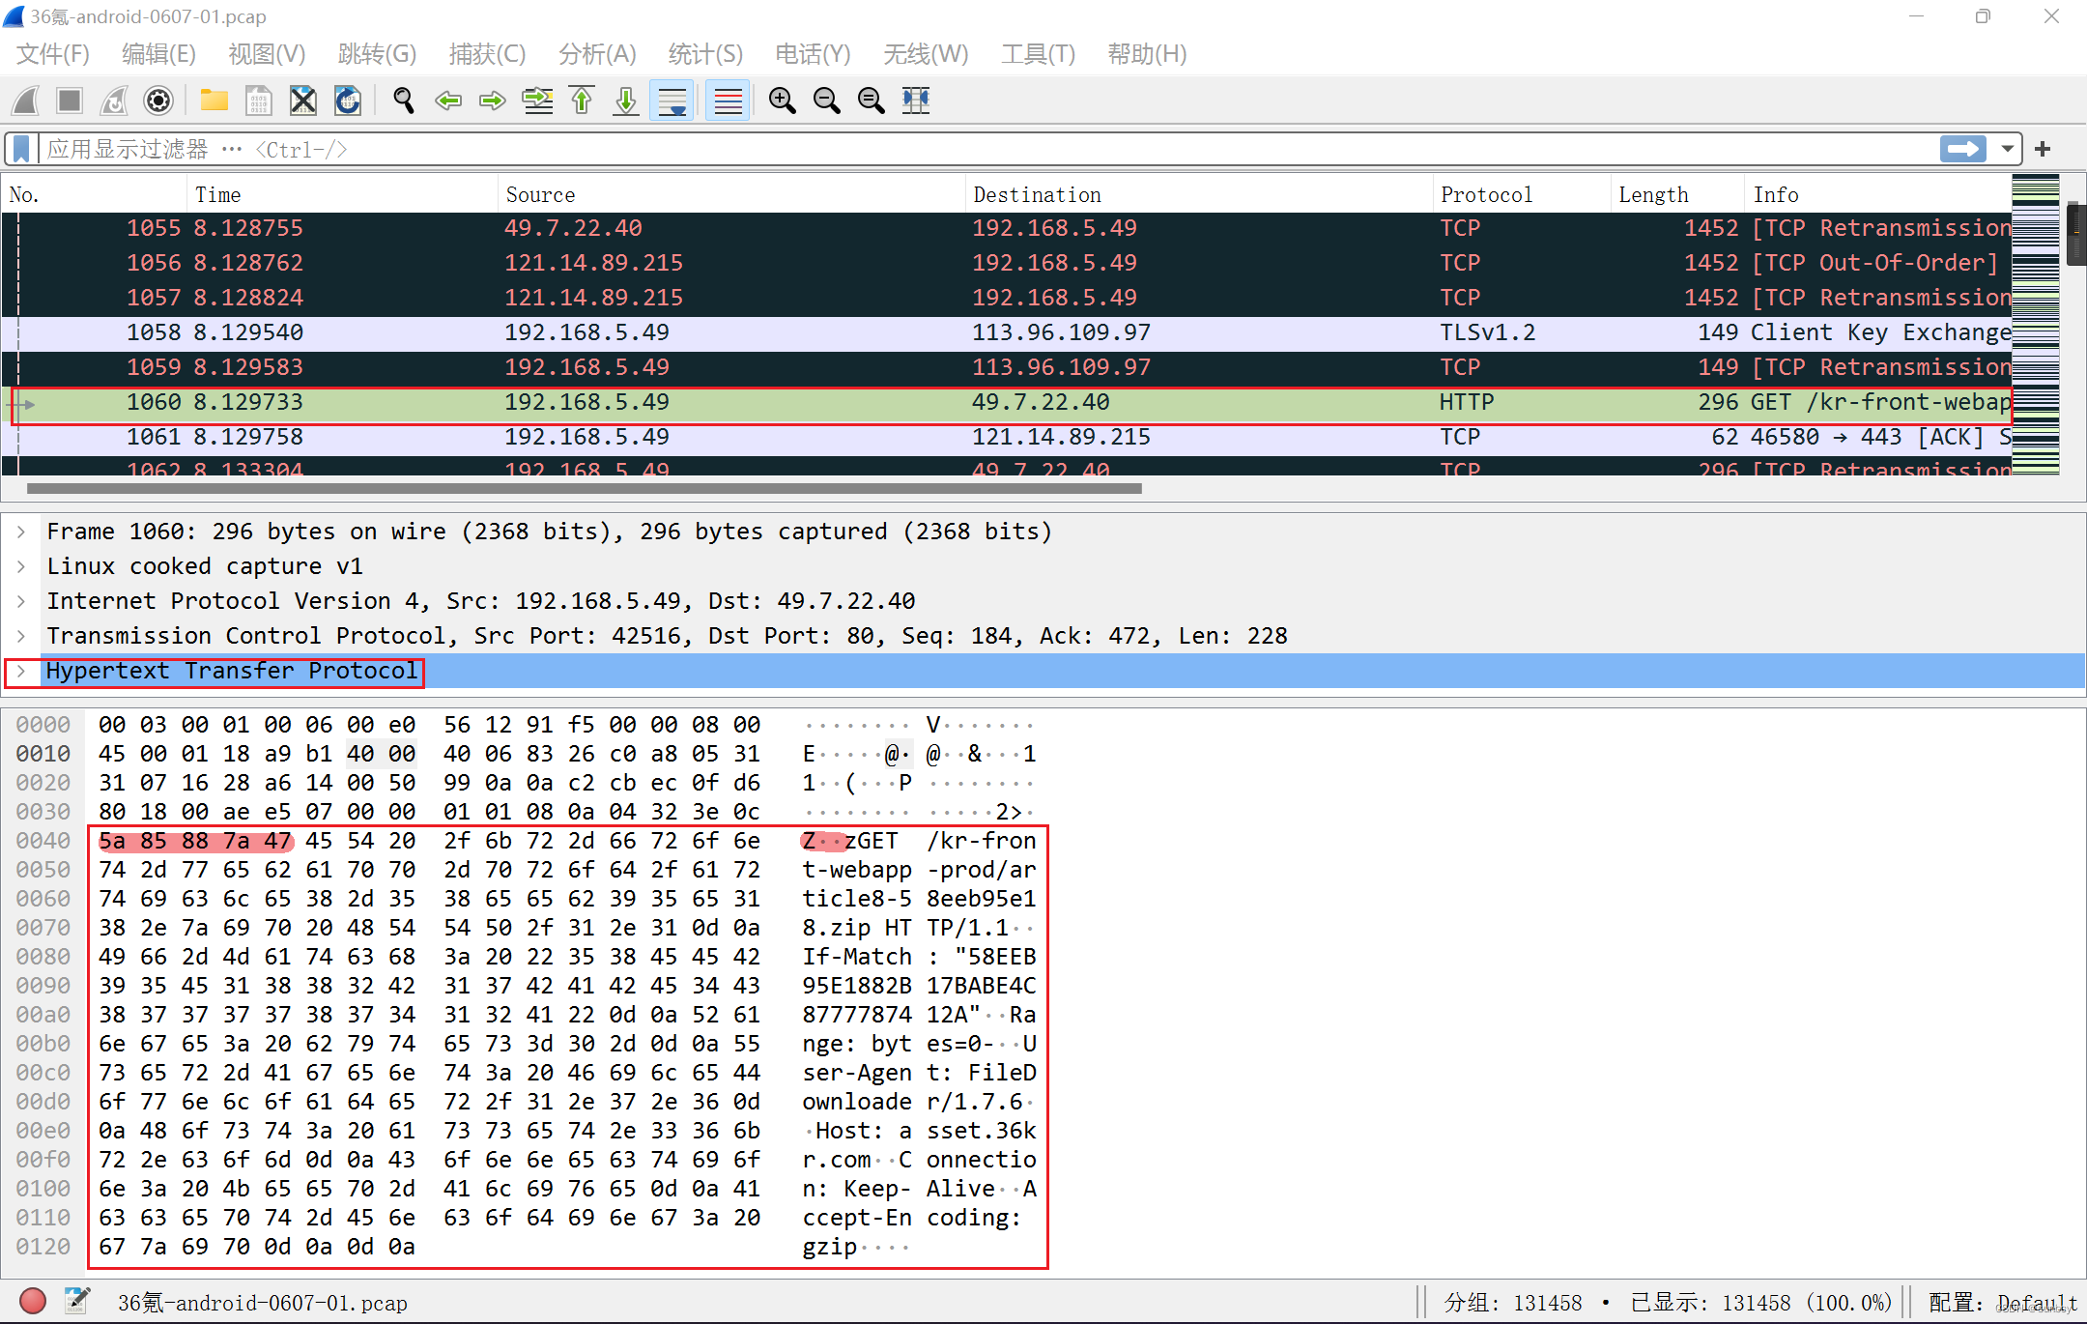Add a new filter button with the plus sign

pos(2043,148)
